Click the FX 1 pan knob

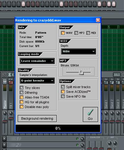click(11, 113)
